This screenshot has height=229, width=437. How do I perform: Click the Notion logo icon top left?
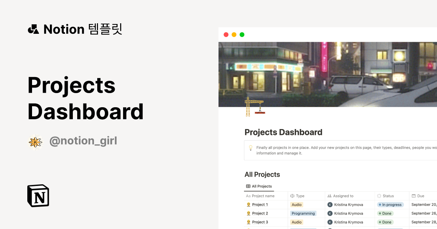coord(33,29)
